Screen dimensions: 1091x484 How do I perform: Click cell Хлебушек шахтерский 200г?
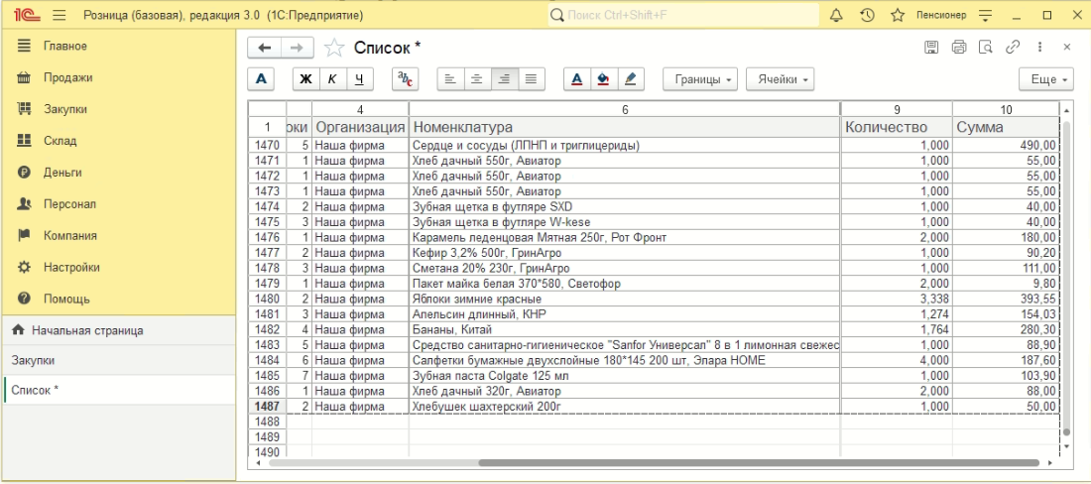[x=625, y=406]
